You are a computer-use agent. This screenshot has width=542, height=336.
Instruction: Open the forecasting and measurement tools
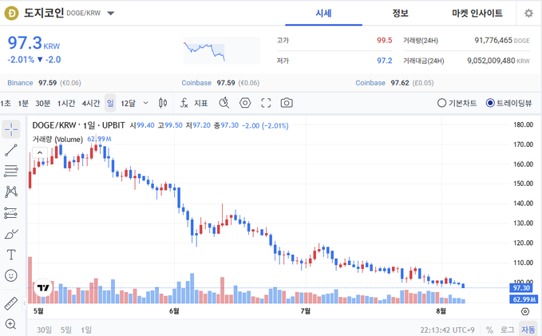click(x=11, y=213)
